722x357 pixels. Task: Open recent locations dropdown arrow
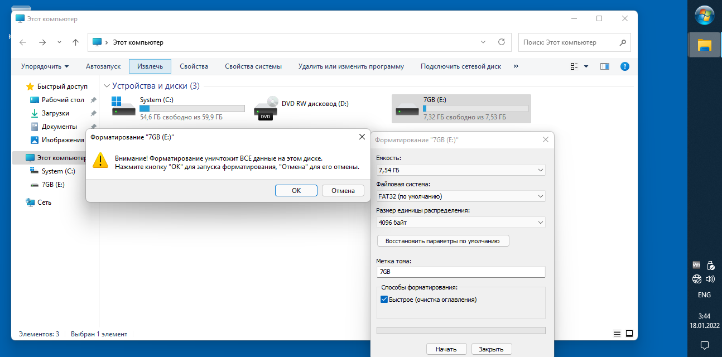point(59,42)
